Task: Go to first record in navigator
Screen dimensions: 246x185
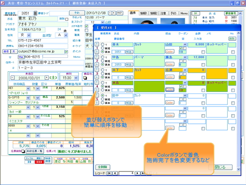Action: pos(109,173)
